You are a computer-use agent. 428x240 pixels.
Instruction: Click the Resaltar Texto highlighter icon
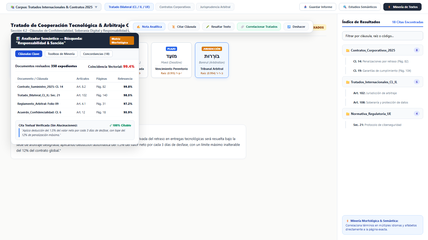point(208,27)
